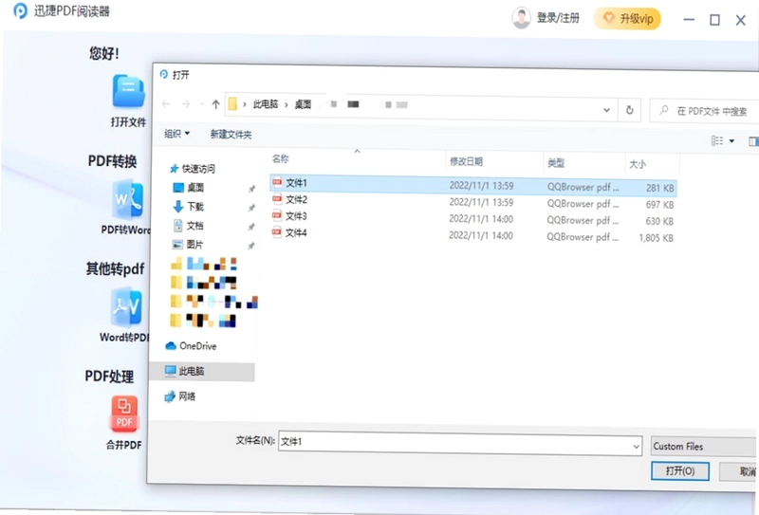
Task: Click 登录/注册 link
Action: [558, 18]
